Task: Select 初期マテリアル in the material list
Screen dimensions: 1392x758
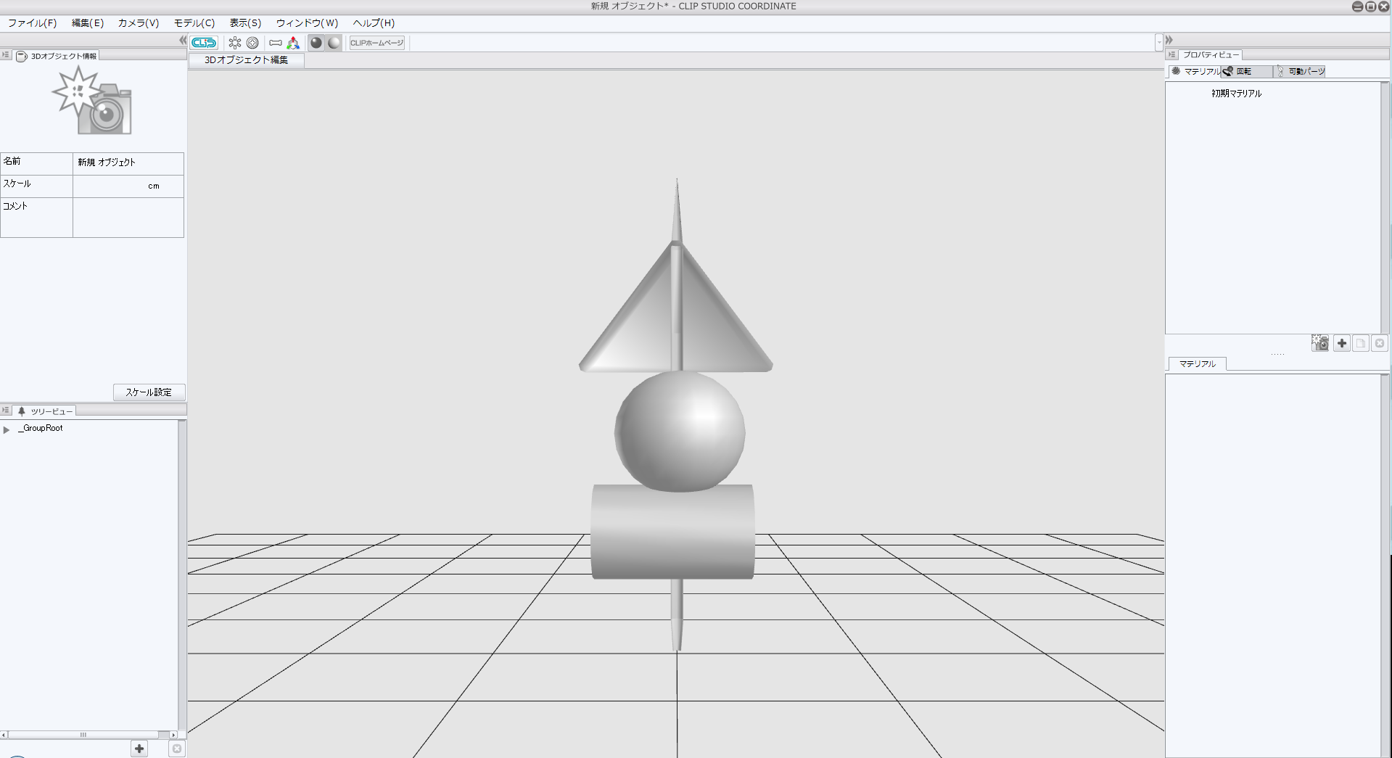Action: click(x=1236, y=94)
